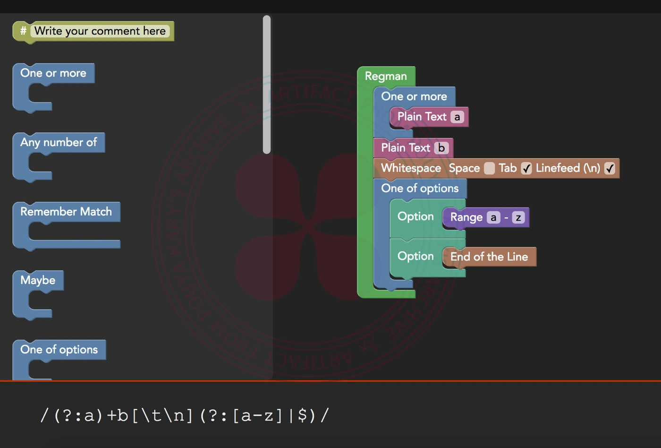
Task: Edit the 'Write your comment here' field
Action: [x=100, y=31]
